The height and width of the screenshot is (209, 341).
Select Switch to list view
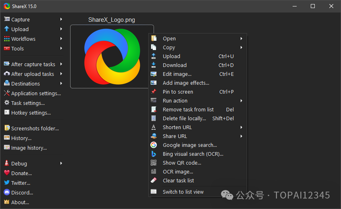(183, 192)
